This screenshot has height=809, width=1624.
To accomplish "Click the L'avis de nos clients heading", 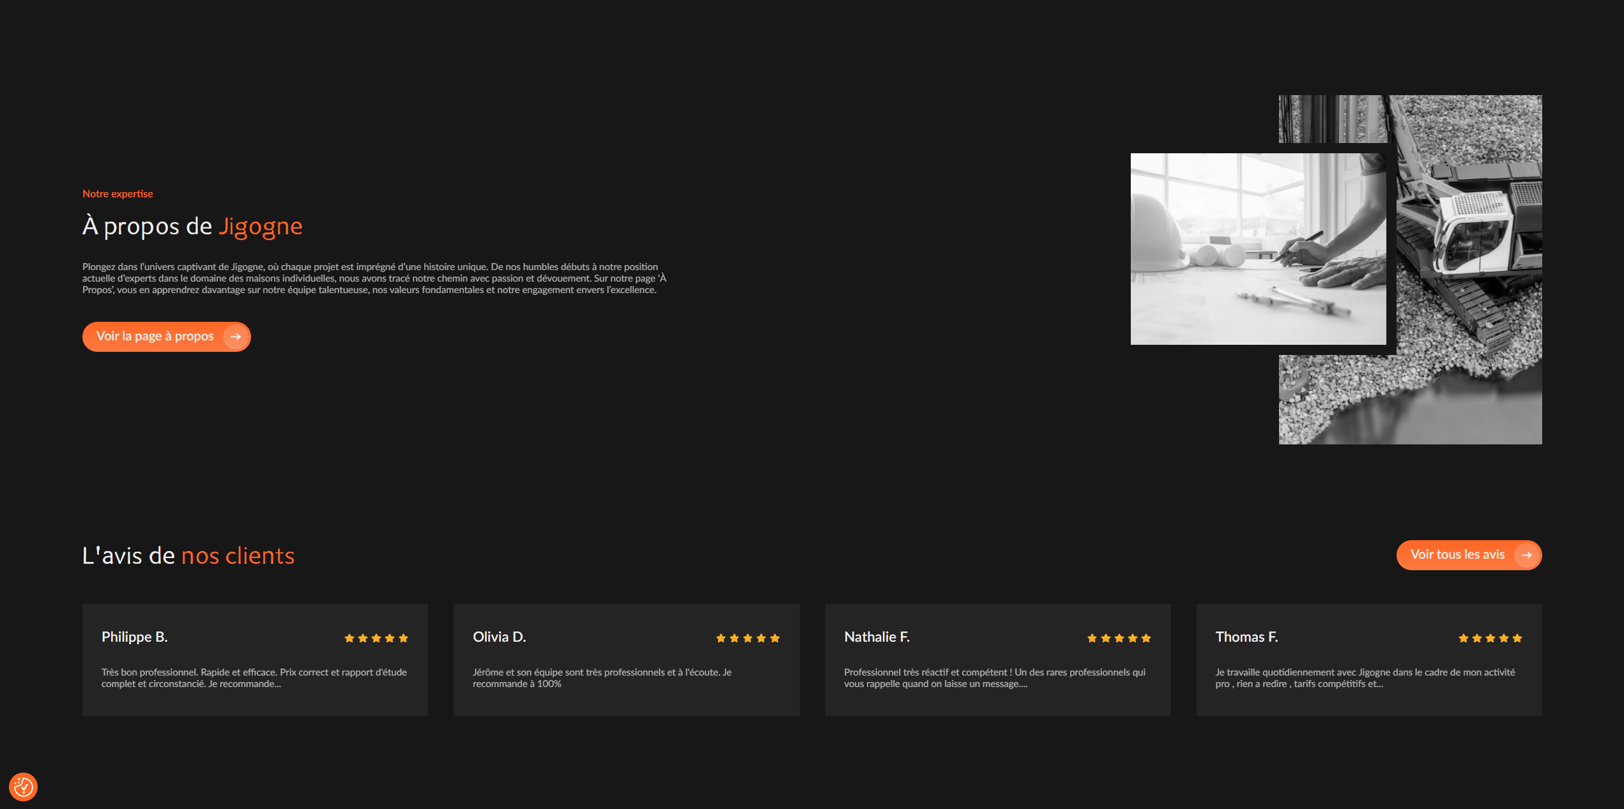I will click(188, 556).
